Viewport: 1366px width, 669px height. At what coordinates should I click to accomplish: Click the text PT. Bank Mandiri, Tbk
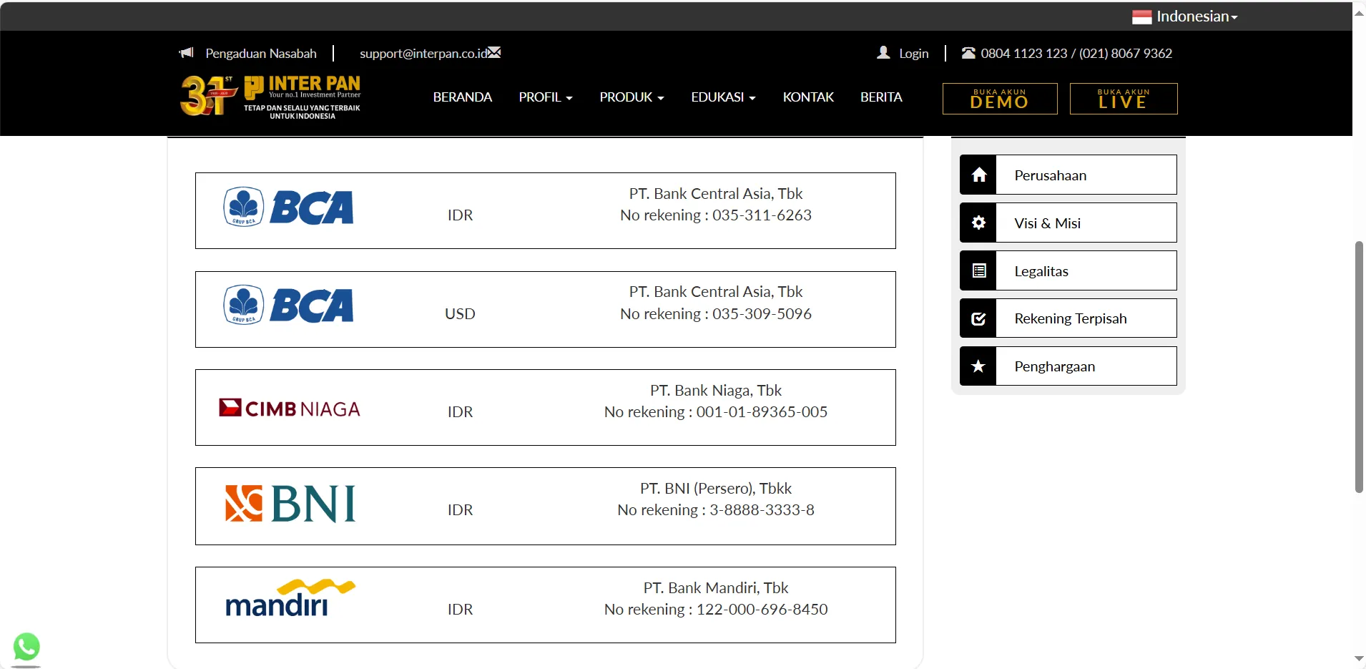(716, 588)
